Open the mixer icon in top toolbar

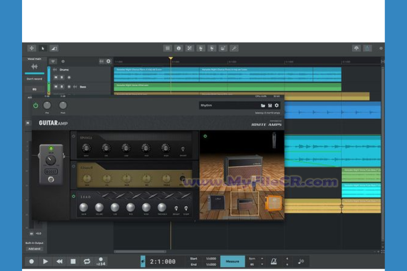pos(167,48)
